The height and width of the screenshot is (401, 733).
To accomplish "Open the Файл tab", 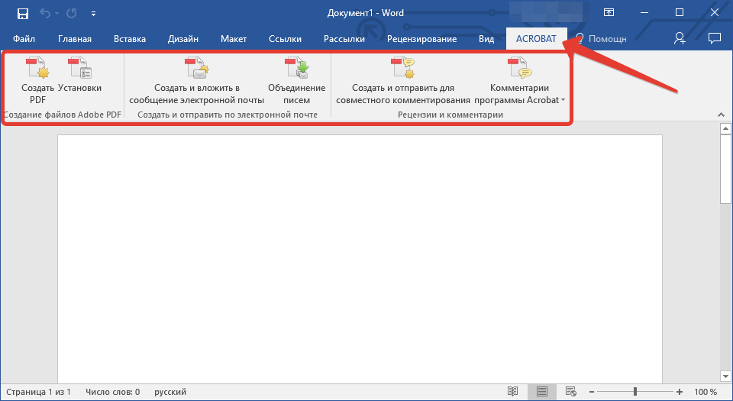I will click(24, 39).
